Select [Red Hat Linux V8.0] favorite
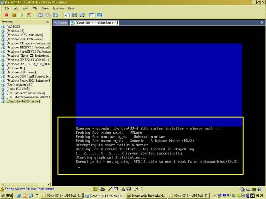The image size is (266, 199). pyautogui.click(x=18, y=85)
